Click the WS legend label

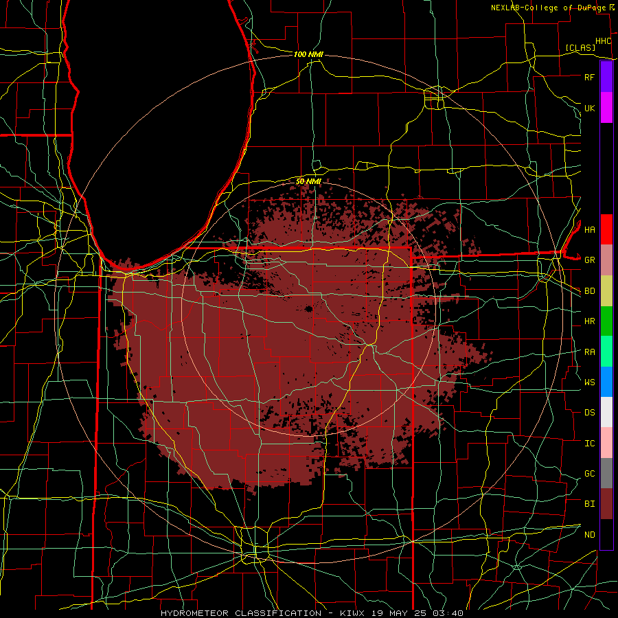click(589, 382)
